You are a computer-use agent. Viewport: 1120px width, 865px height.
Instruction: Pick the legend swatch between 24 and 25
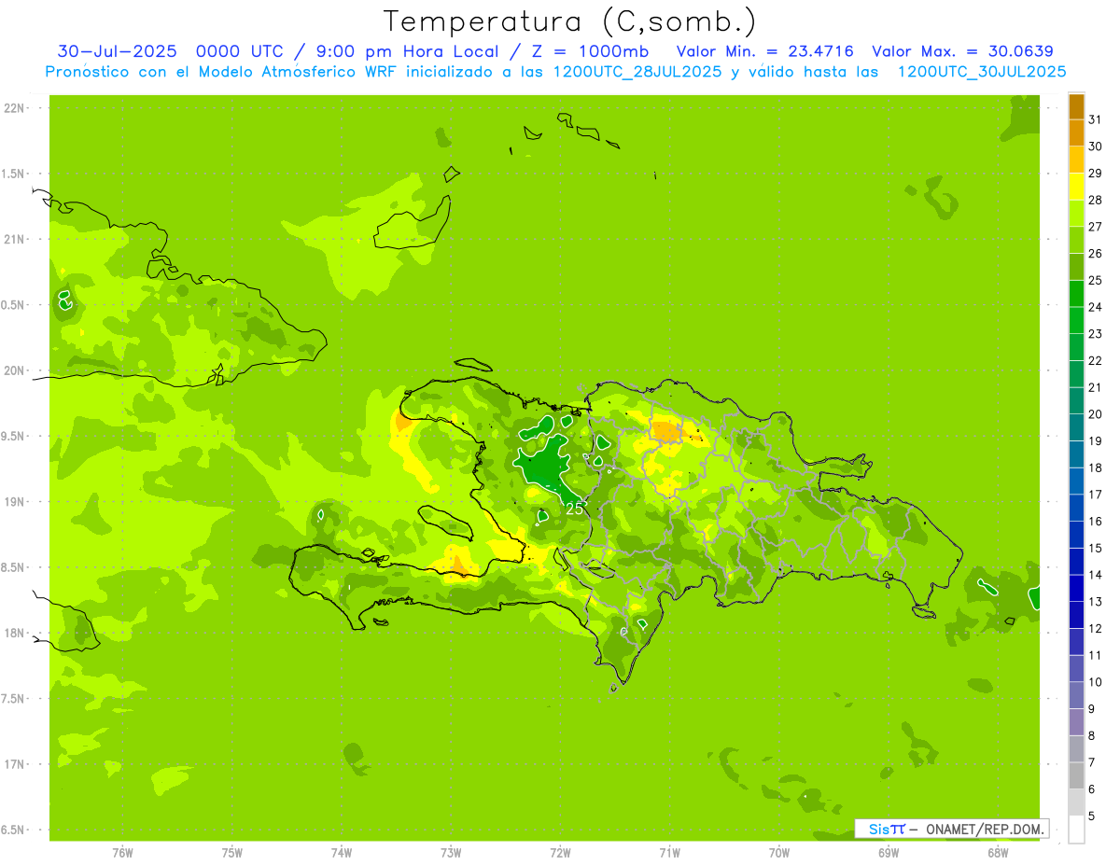[1076, 294]
